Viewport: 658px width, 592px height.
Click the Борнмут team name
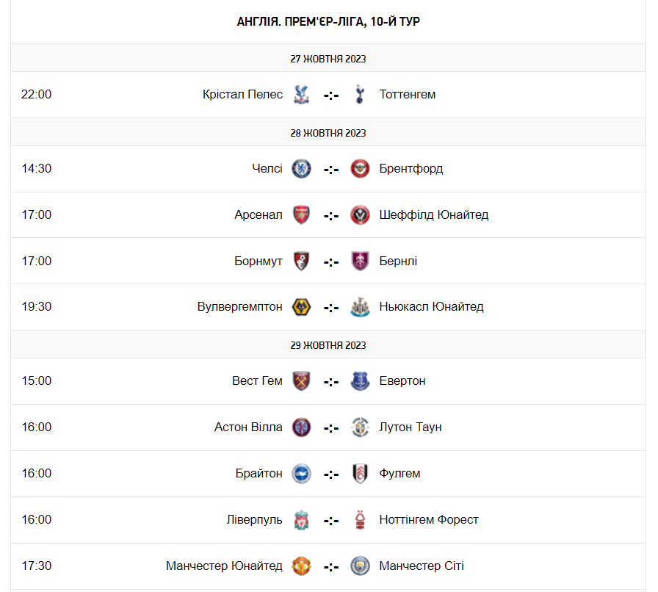[x=258, y=261]
